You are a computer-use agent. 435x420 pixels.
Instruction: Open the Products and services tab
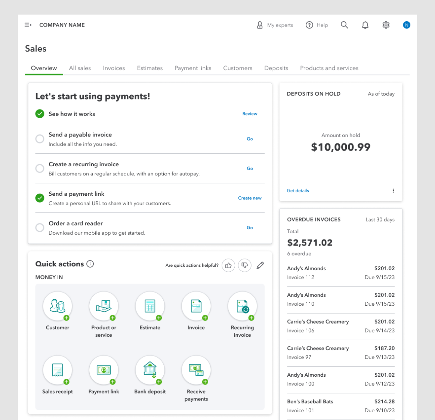[329, 68]
